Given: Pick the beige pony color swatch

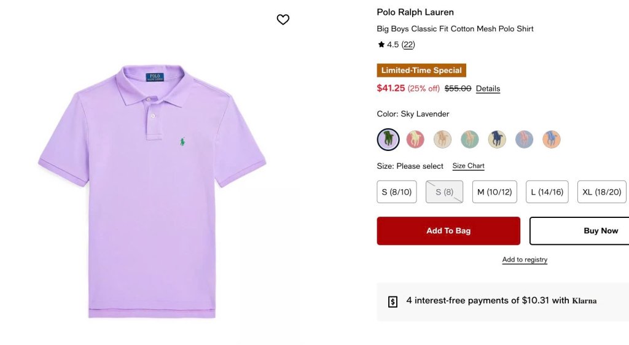Looking at the screenshot, I should [442, 139].
